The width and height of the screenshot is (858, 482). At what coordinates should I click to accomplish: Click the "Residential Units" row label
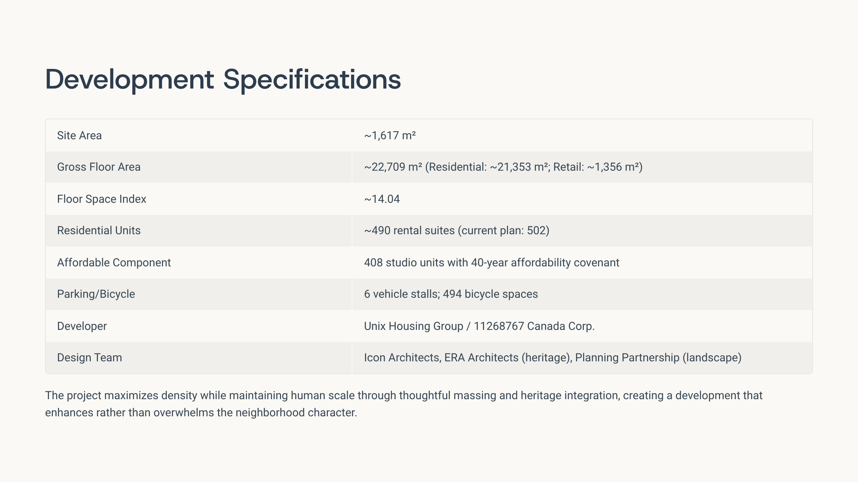click(x=99, y=231)
